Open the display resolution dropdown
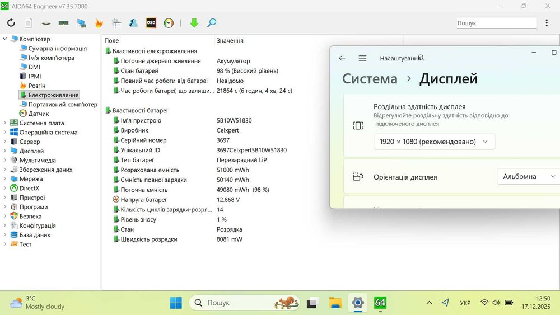Viewport: 560px width, 315px height. click(435, 142)
